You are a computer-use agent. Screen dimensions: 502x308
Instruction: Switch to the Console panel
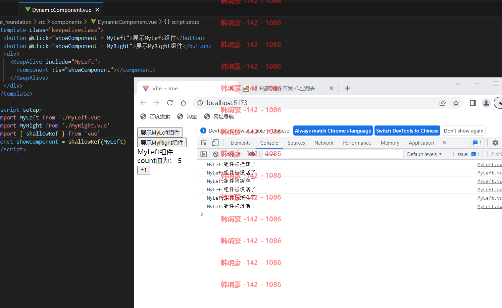[x=269, y=143]
